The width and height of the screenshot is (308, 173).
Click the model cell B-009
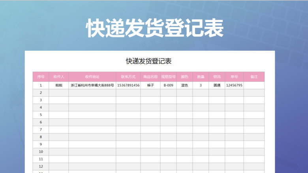(x=168, y=85)
